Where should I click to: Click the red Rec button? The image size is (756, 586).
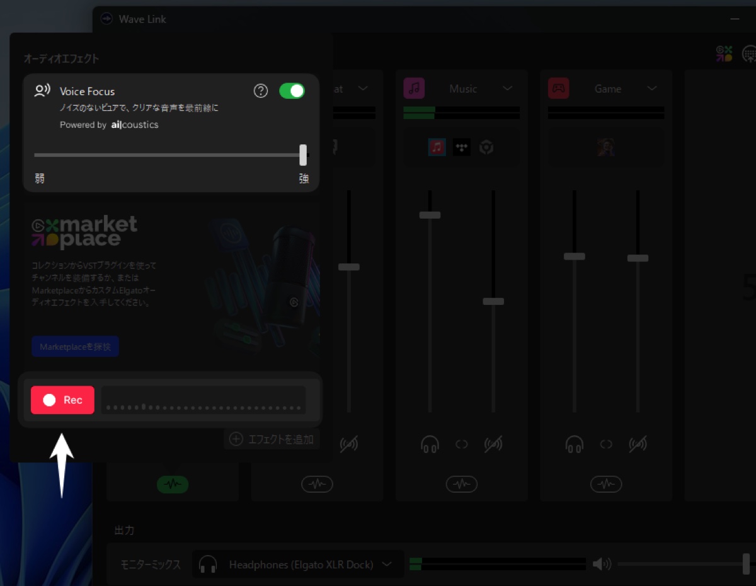(x=62, y=400)
